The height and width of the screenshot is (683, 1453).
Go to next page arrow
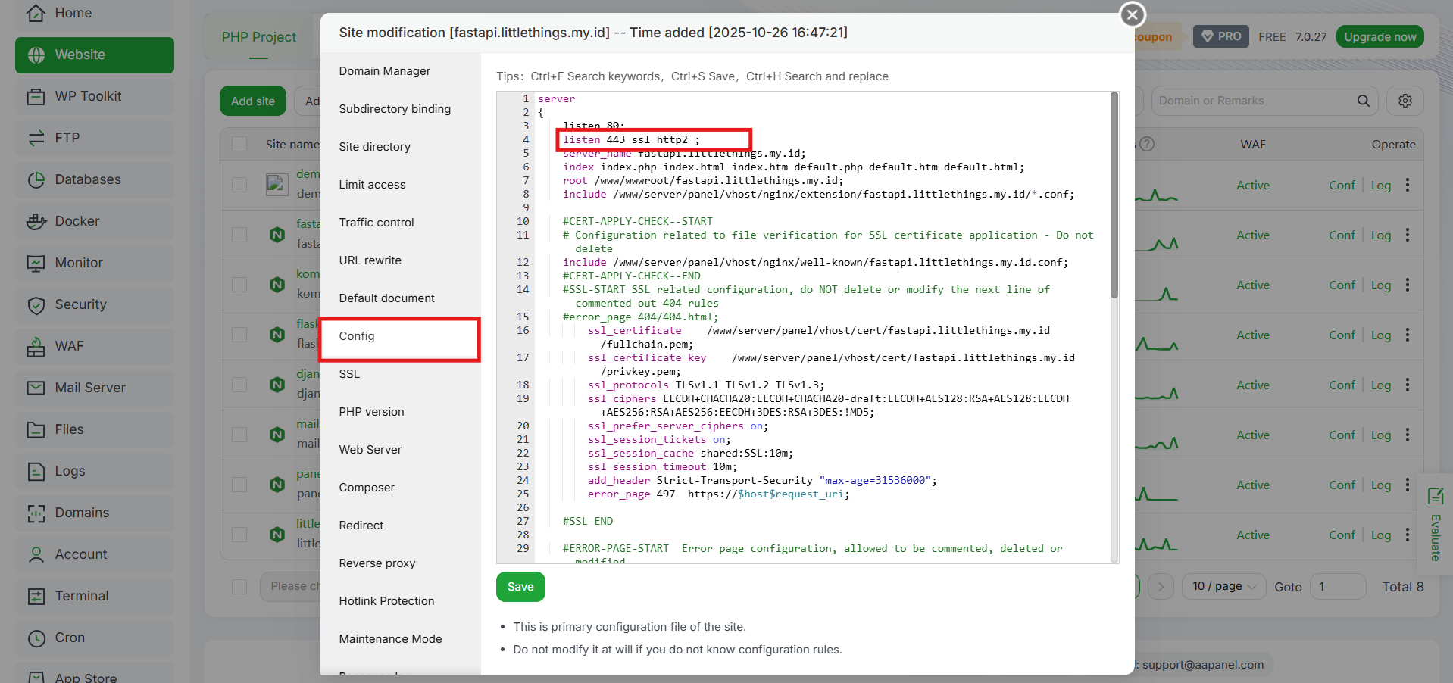1161,586
